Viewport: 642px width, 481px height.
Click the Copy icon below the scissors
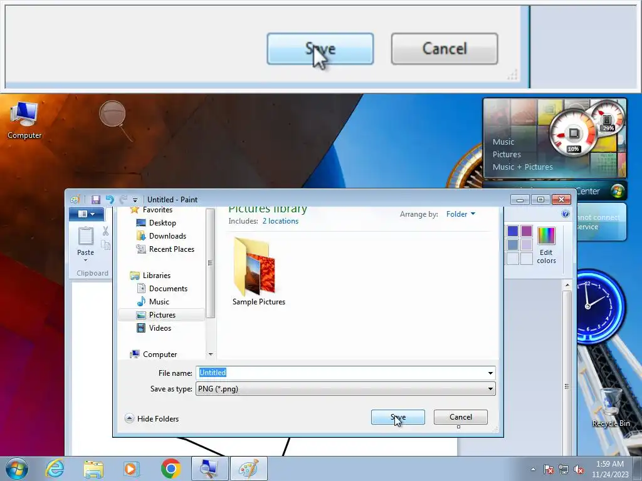point(105,245)
